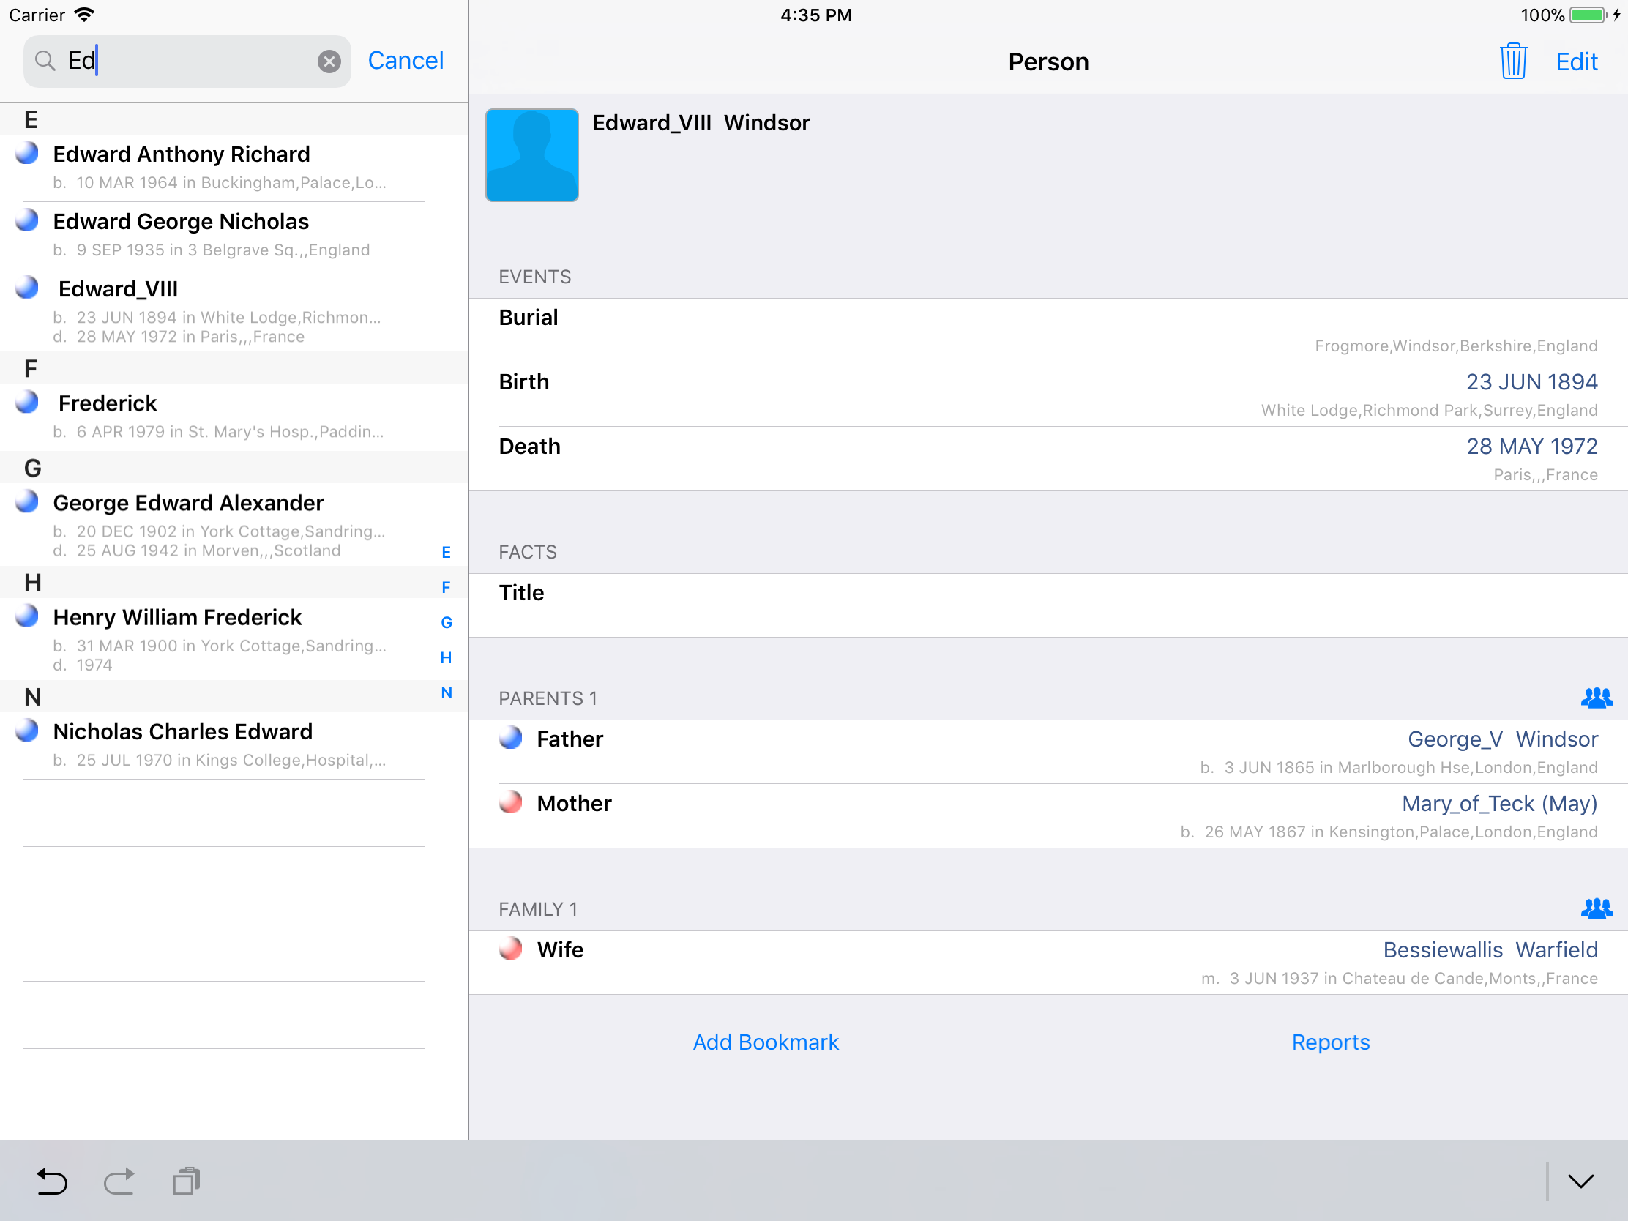Tap the Add Bookmark link

(766, 1042)
